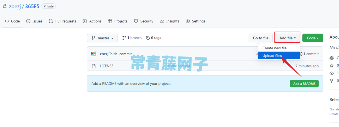339x127 pixels.
Task: Click the file icon beside LICENSE
Action: point(94,66)
